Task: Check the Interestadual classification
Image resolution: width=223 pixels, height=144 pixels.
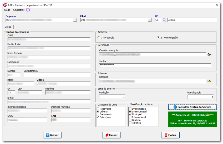Action: point(130,109)
